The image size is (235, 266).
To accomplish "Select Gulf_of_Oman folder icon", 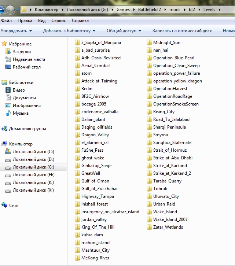I will (x=77, y=181).
